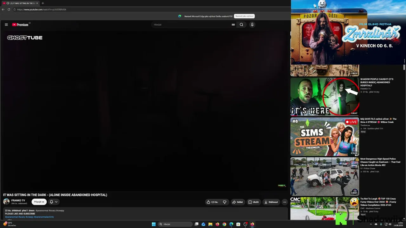Open the Zmrzlinář film advertisement banner

click(348, 32)
